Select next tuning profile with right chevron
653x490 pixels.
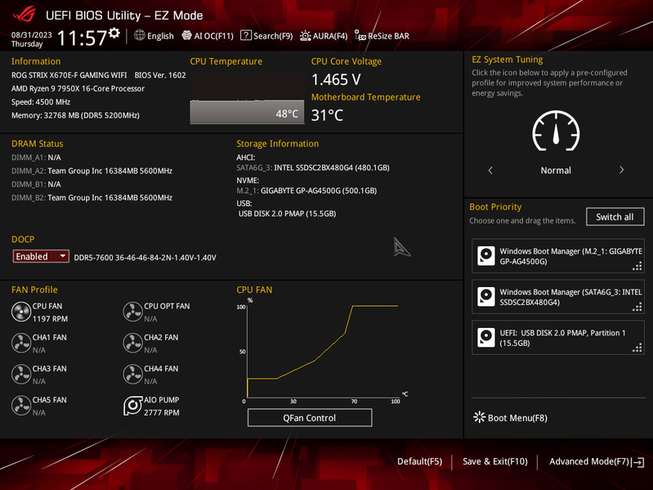tap(621, 170)
